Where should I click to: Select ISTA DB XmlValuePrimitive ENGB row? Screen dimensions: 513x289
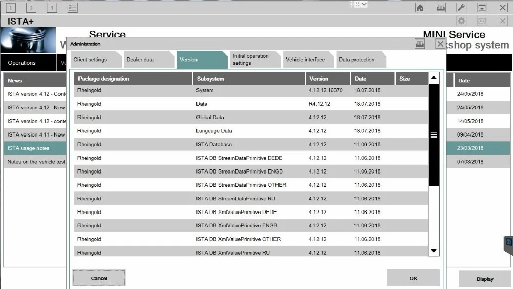click(x=251, y=225)
